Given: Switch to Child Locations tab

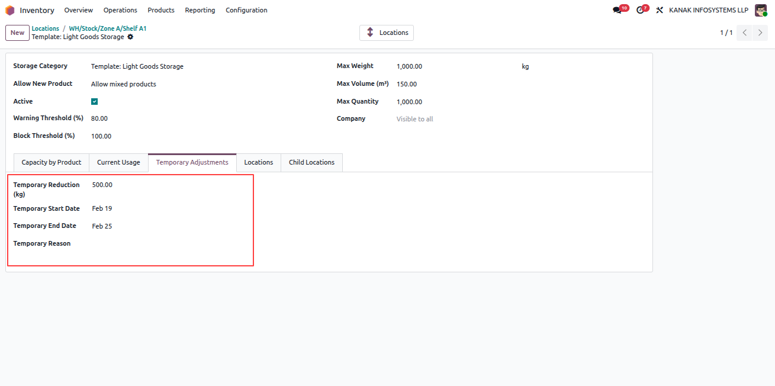Looking at the screenshot, I should click(311, 162).
